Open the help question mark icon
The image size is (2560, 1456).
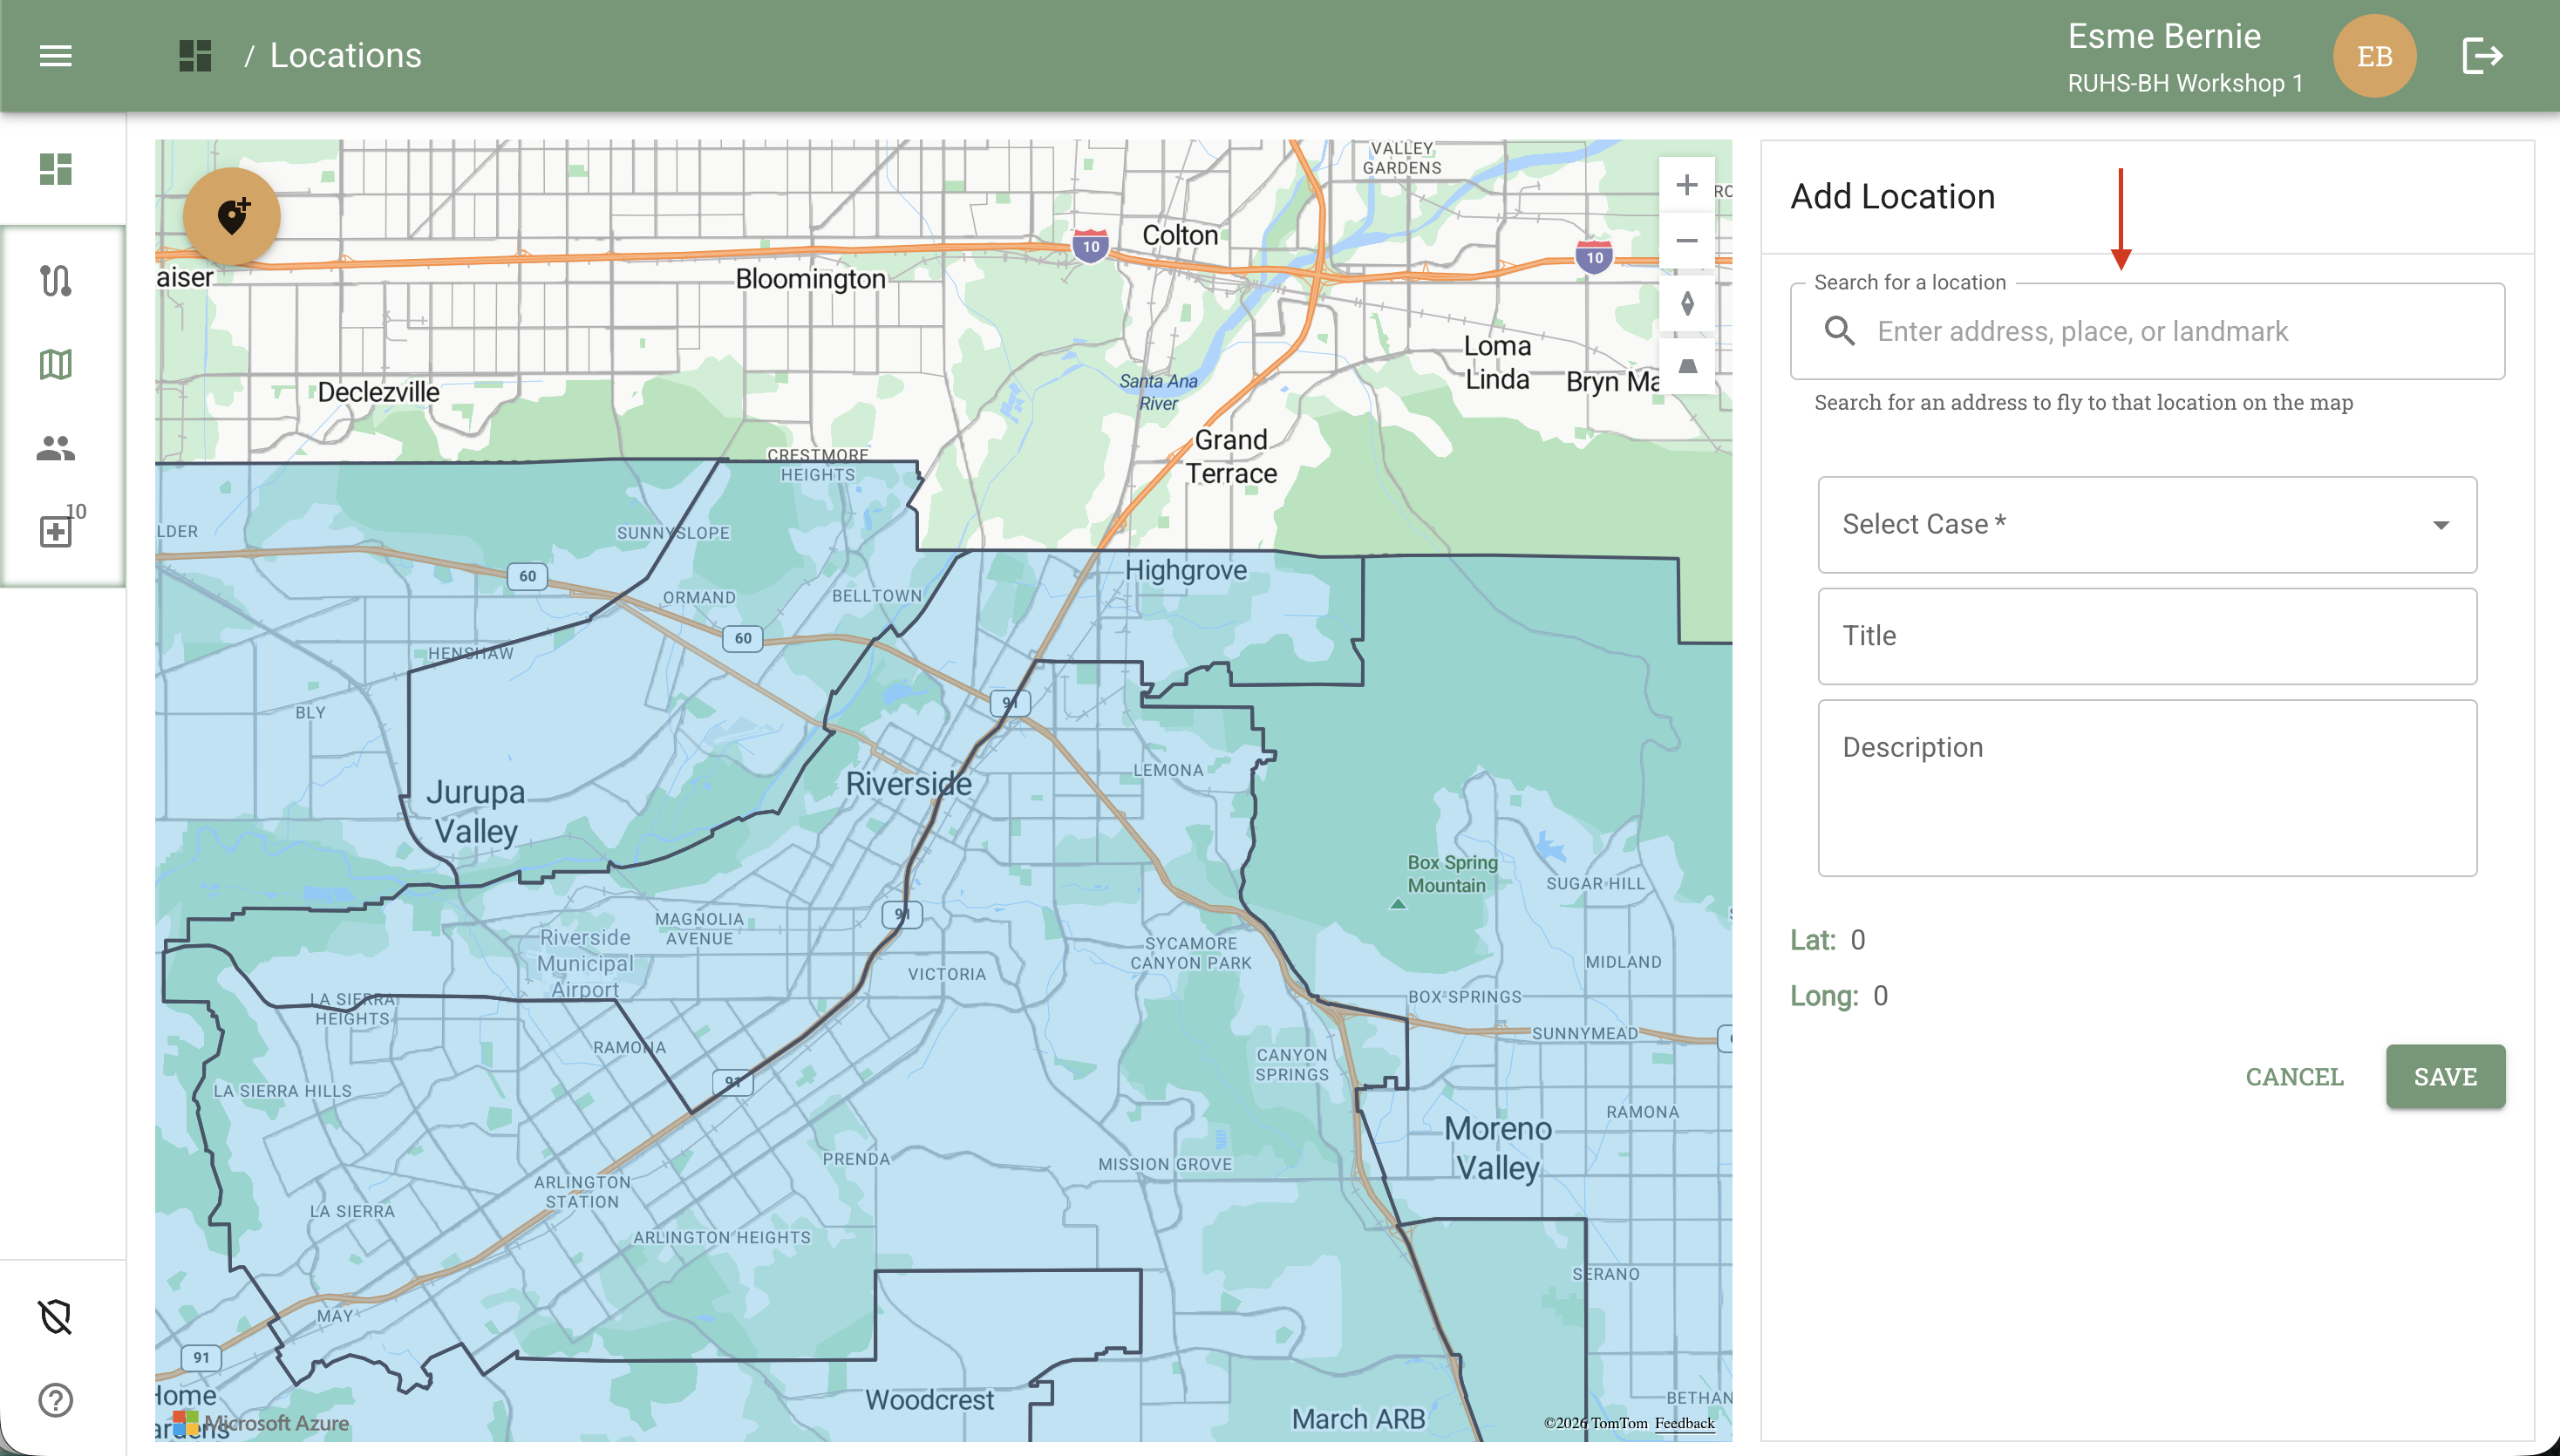tap(56, 1400)
